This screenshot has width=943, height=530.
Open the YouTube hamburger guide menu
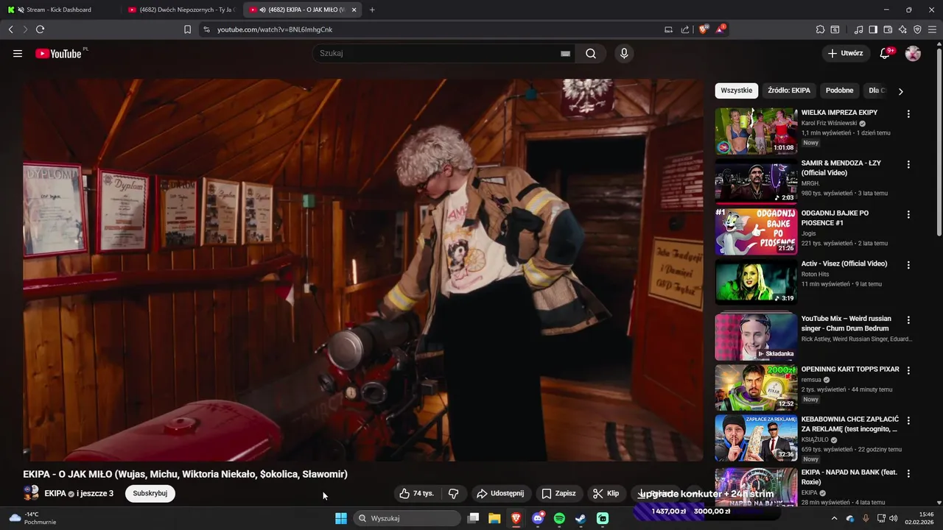18,54
